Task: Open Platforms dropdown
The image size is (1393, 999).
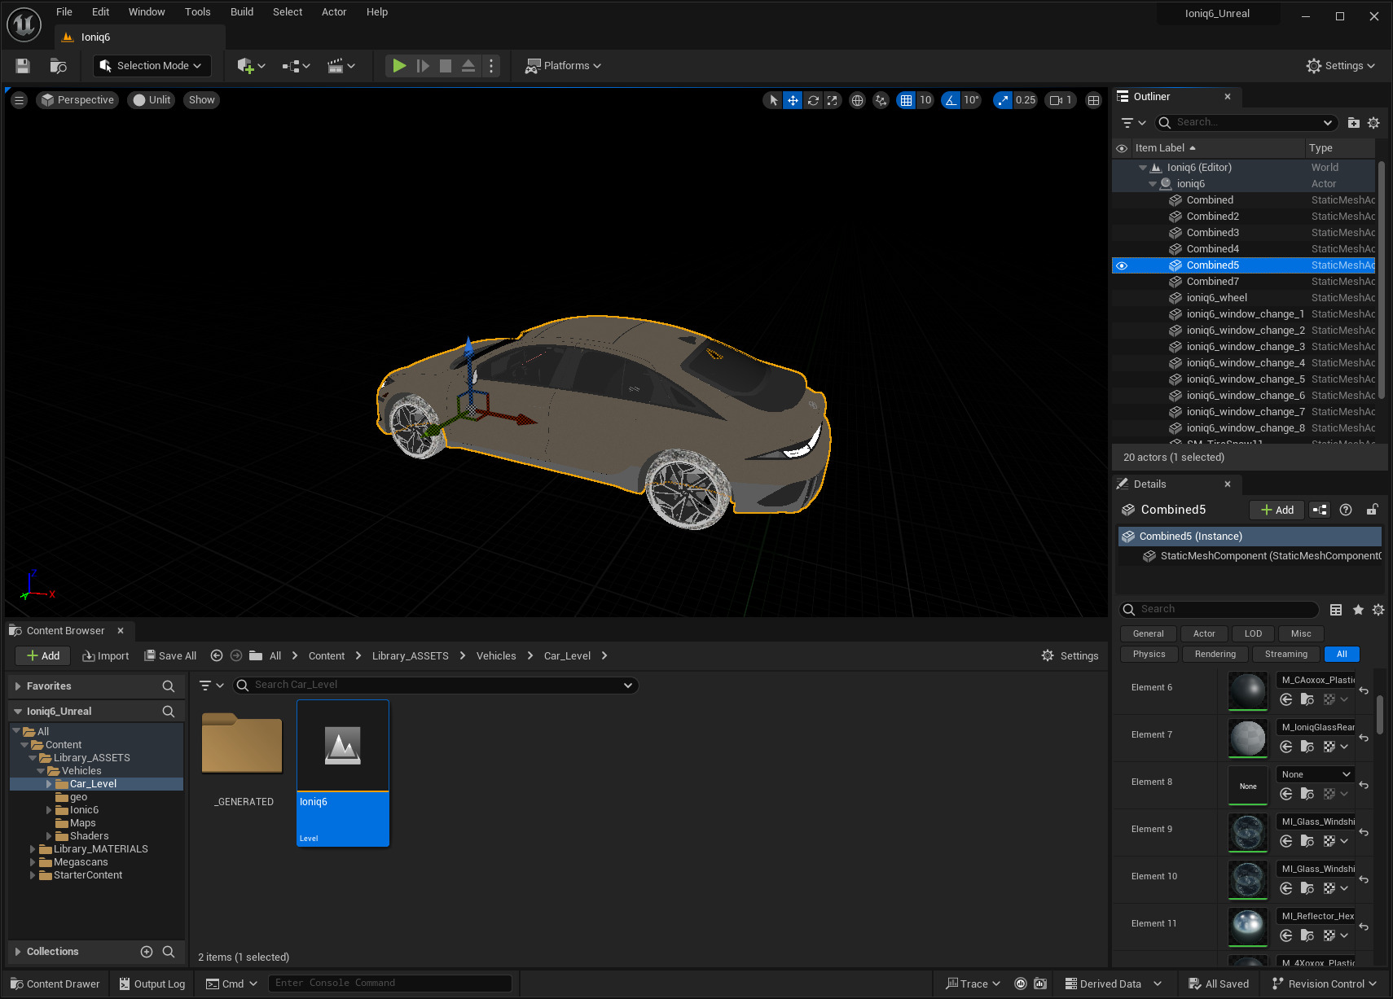Action: click(564, 66)
